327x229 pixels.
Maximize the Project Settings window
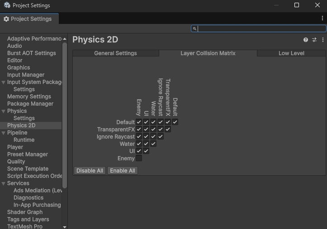pos(297,5)
